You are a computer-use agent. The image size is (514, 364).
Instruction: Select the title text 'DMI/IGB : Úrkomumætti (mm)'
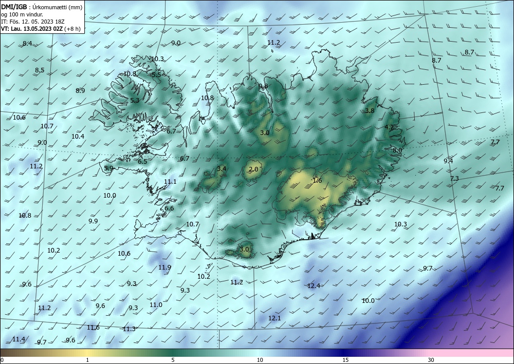[x=42, y=7]
